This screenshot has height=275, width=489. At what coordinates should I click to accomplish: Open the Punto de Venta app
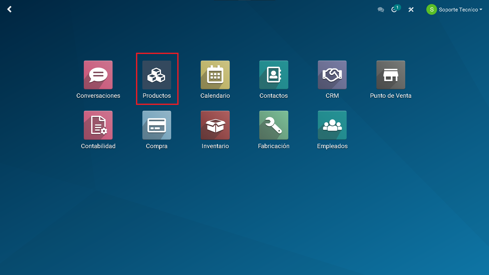[391, 75]
